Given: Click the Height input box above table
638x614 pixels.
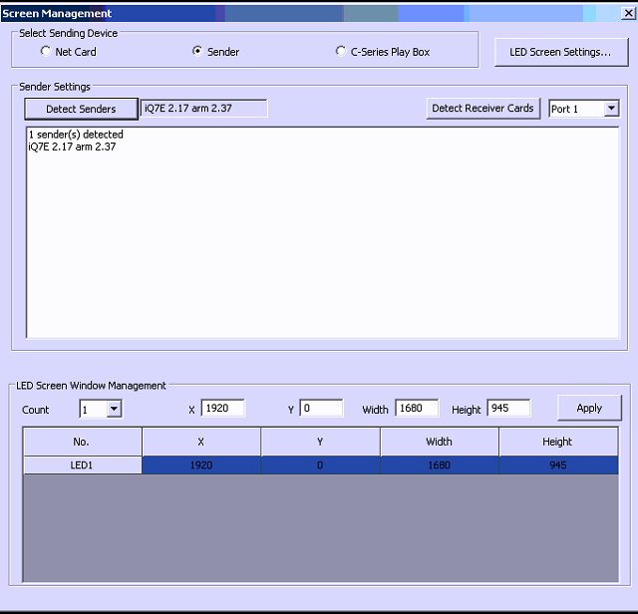Looking at the screenshot, I should coord(507,409).
